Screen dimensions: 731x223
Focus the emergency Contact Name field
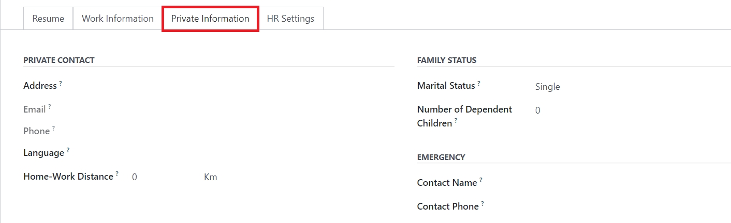[621, 183]
